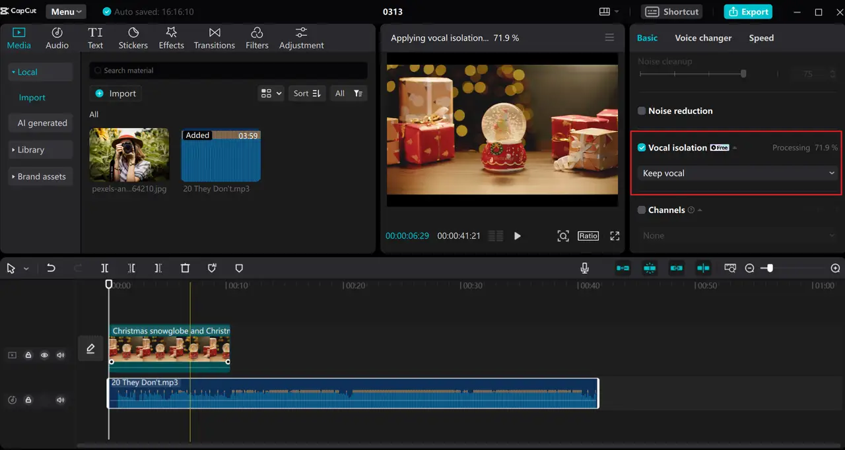Open the layout switcher icon

608,11
